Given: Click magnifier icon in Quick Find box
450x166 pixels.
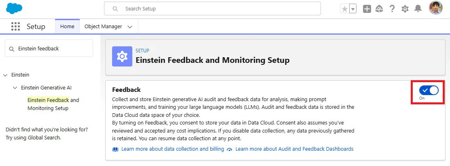Looking at the screenshot, I should click(x=12, y=49).
